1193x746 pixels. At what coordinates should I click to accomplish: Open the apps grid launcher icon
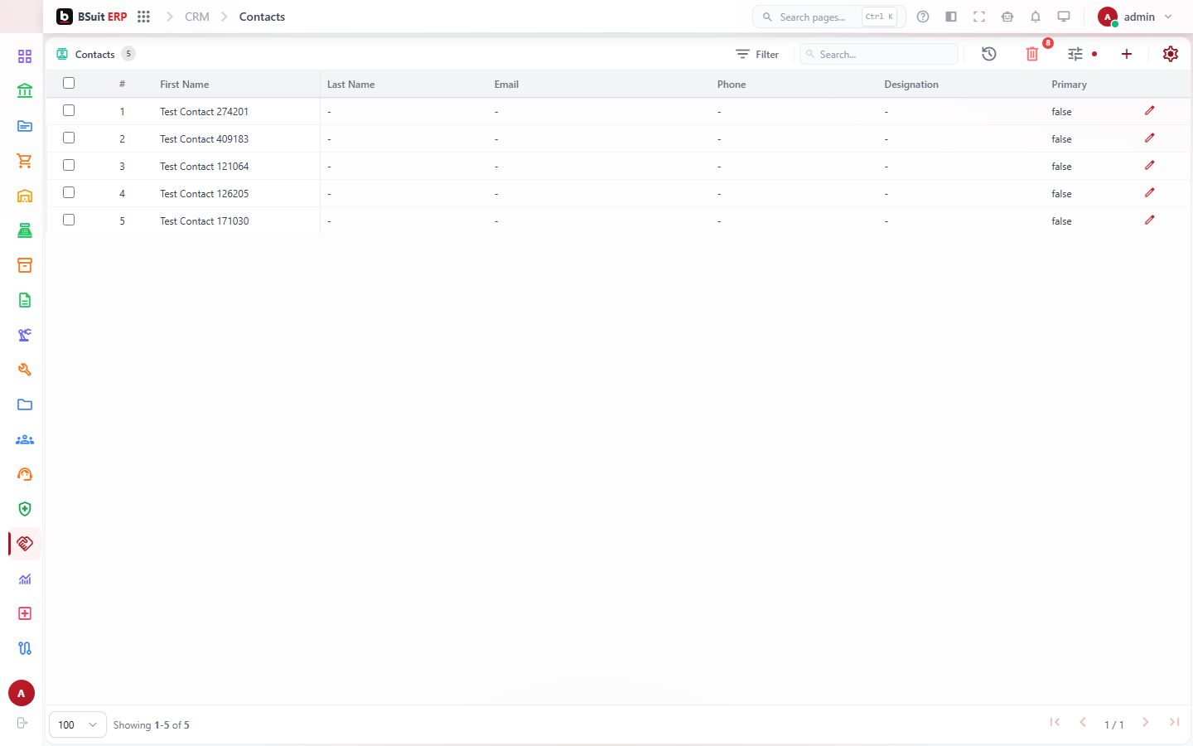click(x=143, y=17)
